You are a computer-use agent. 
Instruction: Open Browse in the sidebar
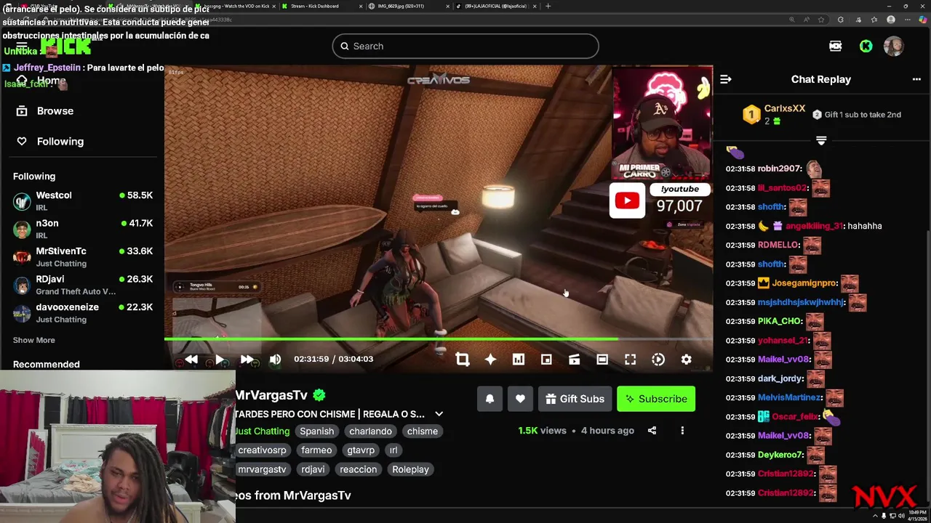click(45, 111)
